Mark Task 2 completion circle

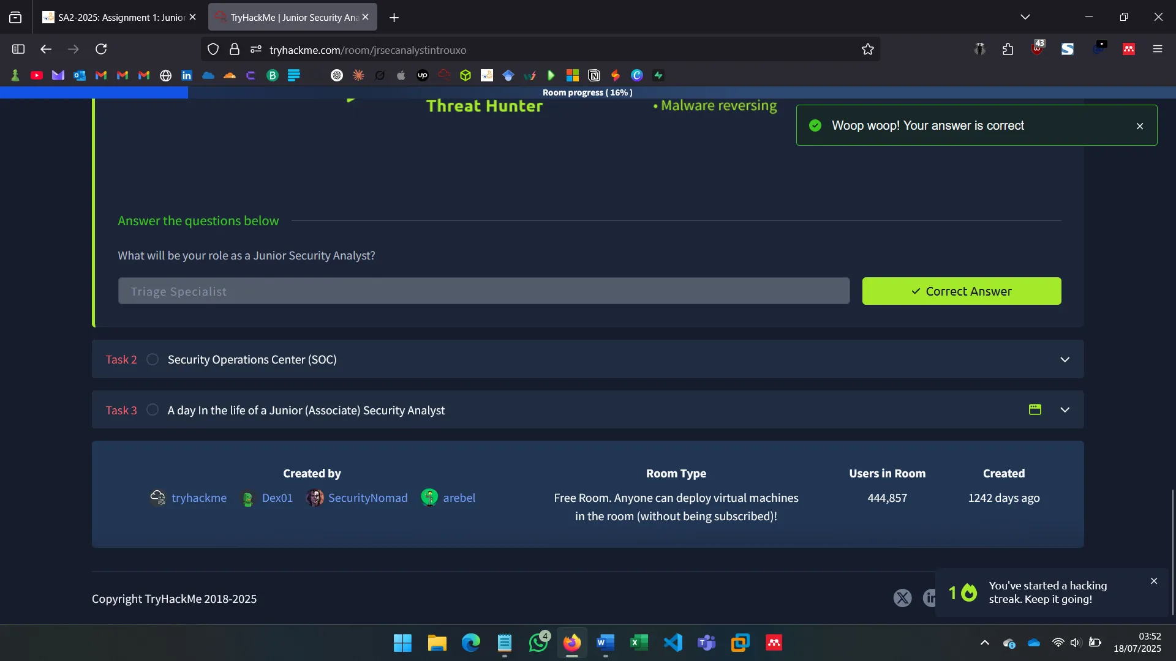[x=152, y=359]
